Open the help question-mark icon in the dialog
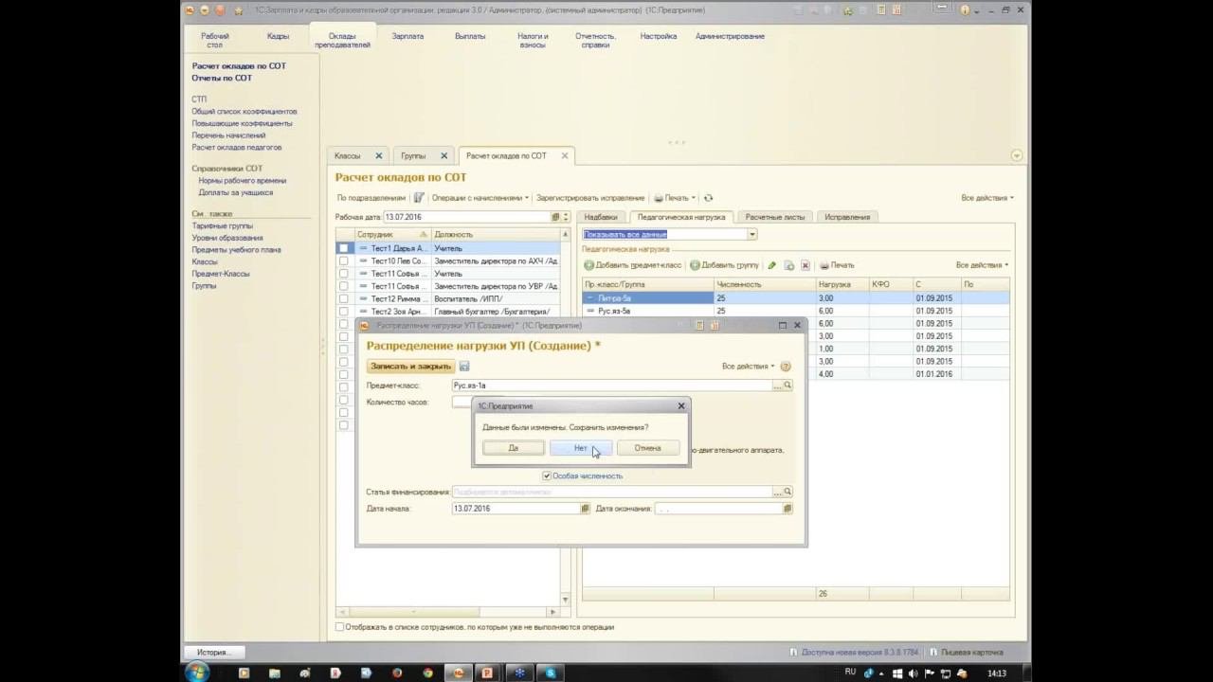The height and width of the screenshot is (682, 1213). 786,367
